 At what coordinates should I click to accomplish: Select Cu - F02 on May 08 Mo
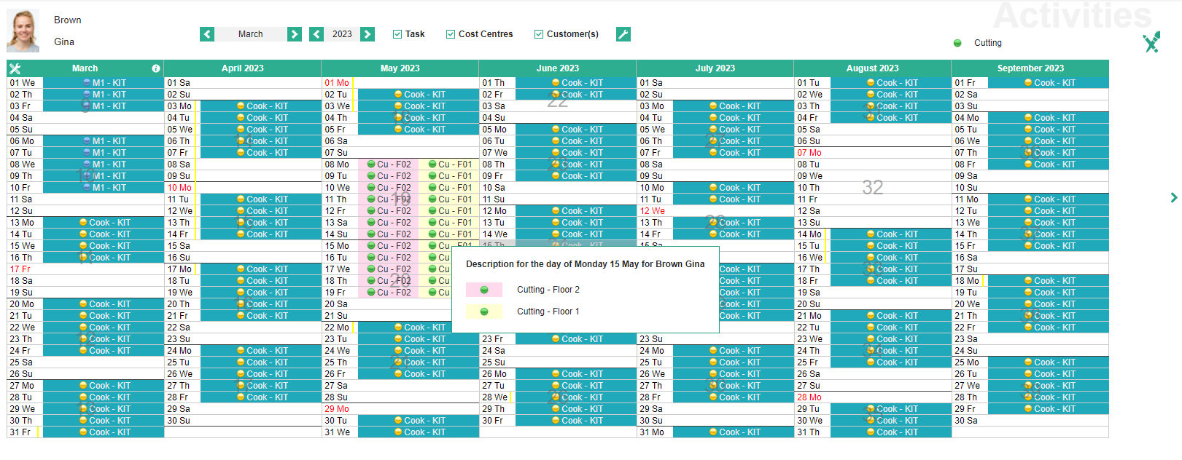coord(389,164)
